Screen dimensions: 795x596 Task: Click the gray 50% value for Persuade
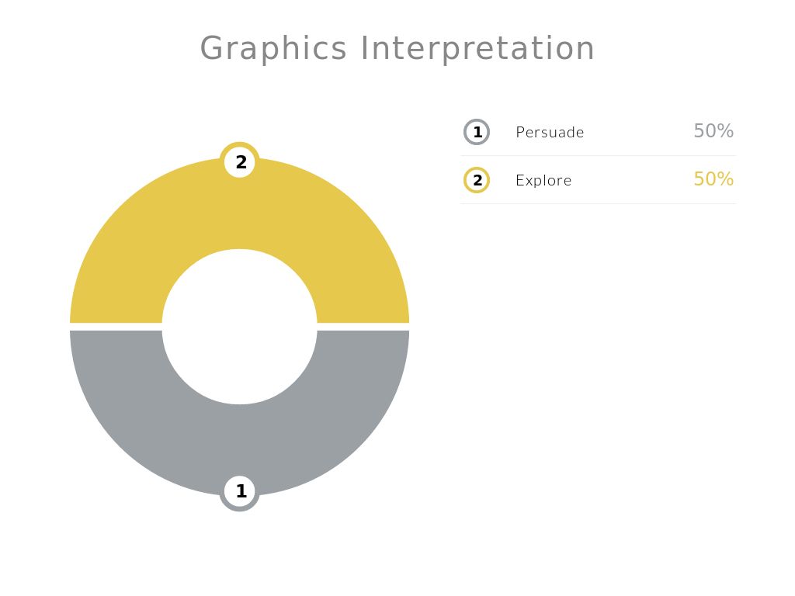click(713, 131)
